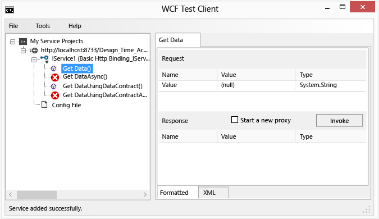
Task: Click the Request Value column header
Action: pos(256,75)
